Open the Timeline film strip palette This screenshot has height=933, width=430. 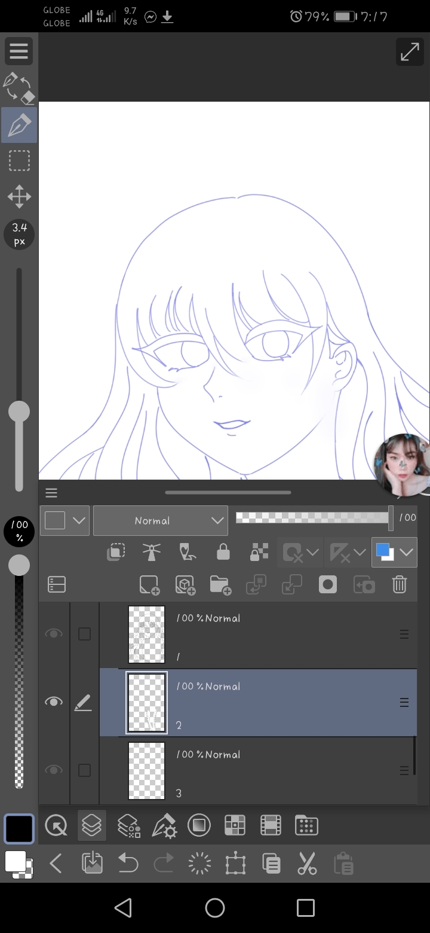pos(271,826)
